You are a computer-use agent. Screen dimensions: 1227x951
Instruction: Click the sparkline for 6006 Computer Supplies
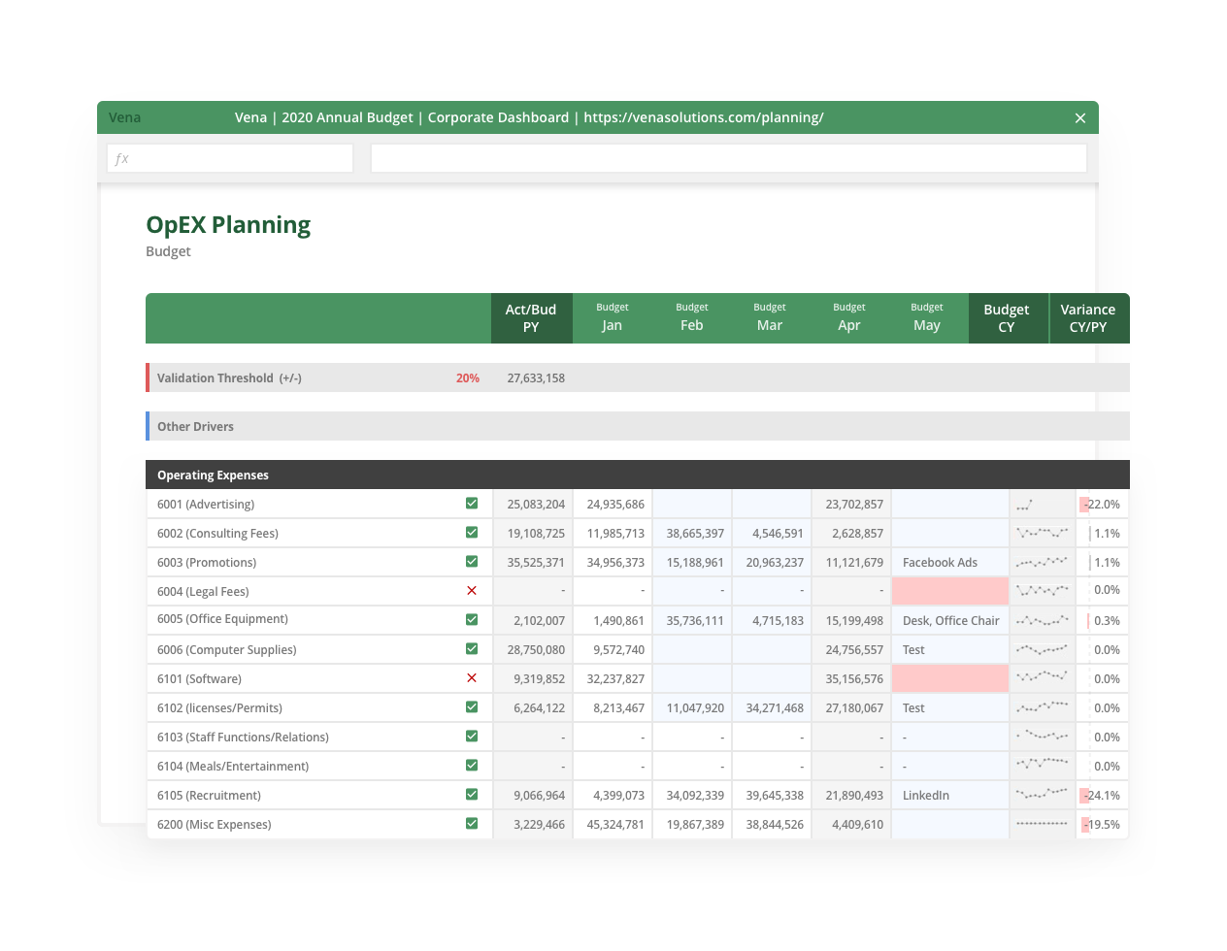[x=1041, y=649]
